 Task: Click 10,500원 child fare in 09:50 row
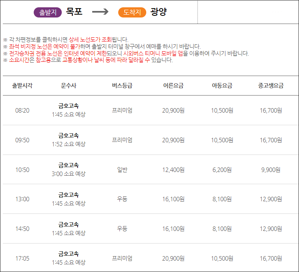(x=222, y=140)
